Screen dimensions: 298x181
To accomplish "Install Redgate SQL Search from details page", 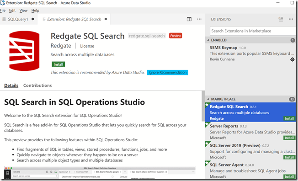I will tap(59, 64).
